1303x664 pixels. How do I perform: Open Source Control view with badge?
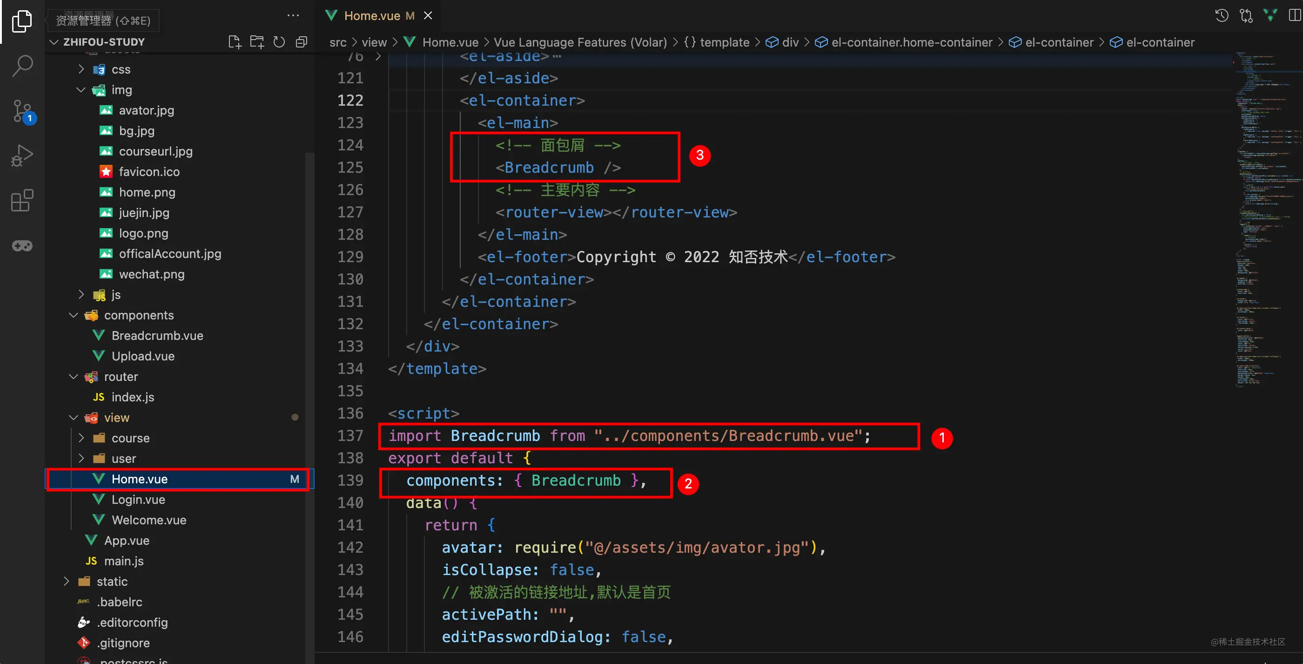pyautogui.click(x=22, y=111)
